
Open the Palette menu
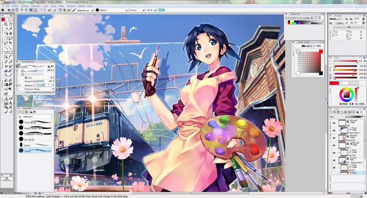(x=81, y=6)
